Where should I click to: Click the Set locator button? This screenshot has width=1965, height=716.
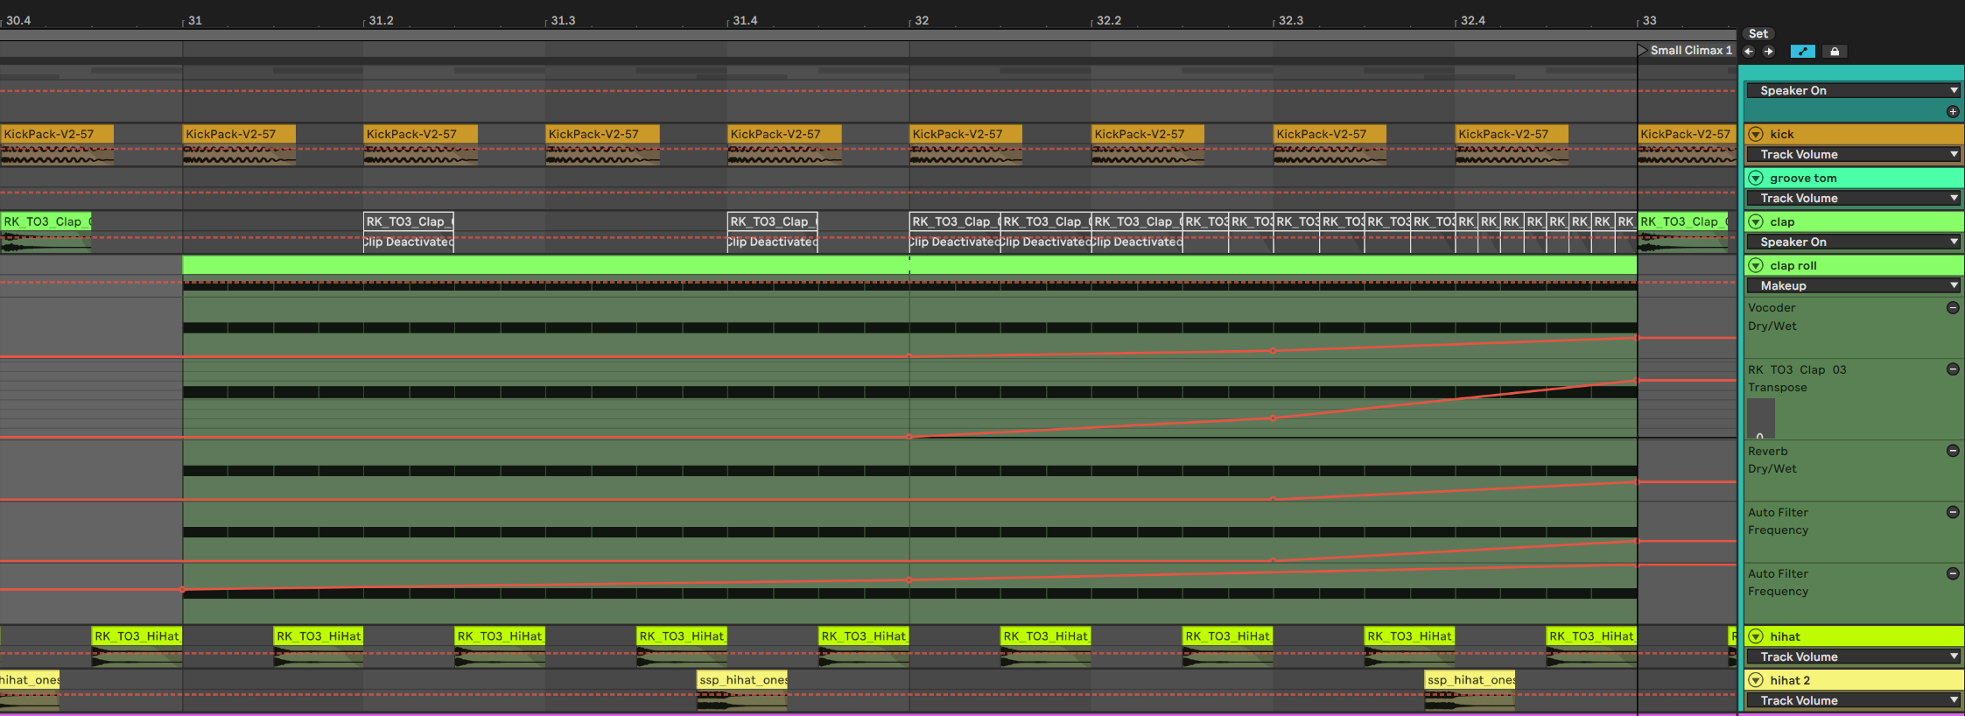1758,33
